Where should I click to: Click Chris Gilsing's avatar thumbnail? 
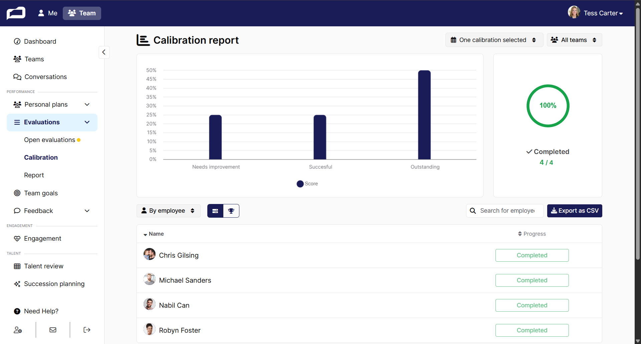click(x=150, y=254)
